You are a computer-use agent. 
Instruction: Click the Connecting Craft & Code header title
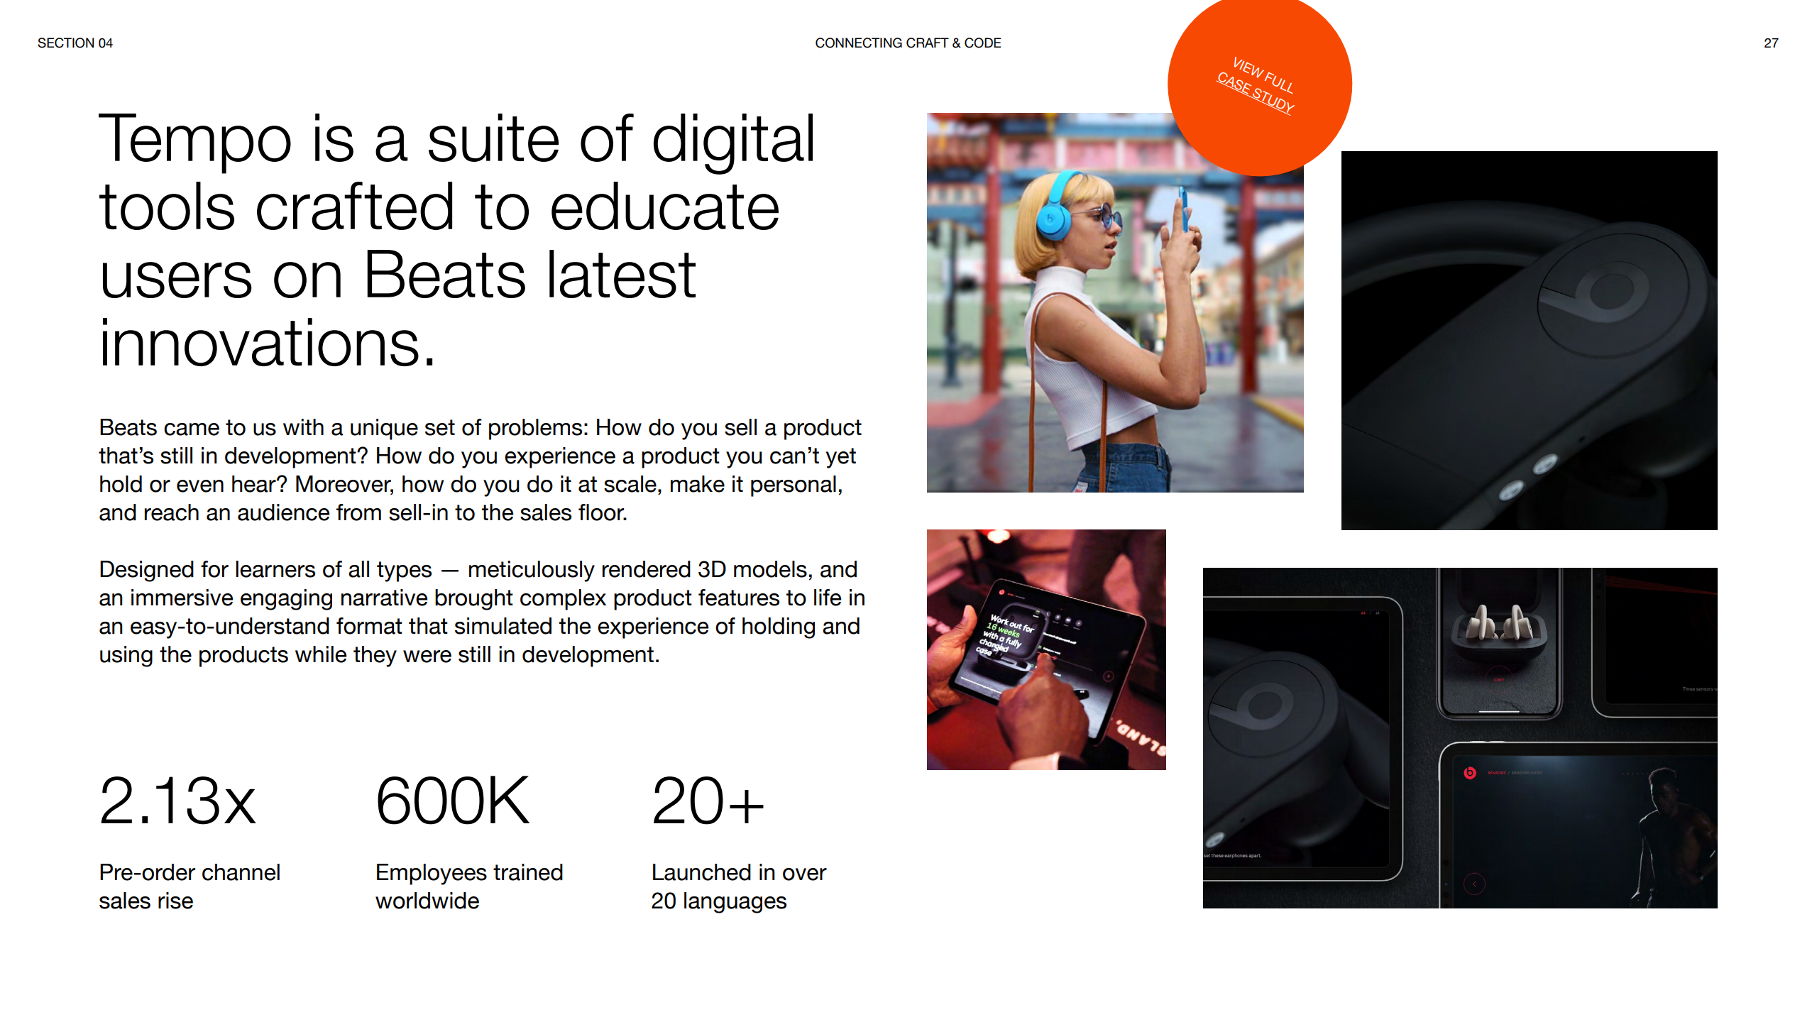tap(908, 43)
